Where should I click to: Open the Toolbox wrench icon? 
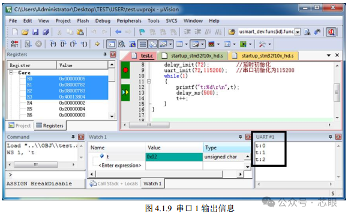click(x=262, y=44)
